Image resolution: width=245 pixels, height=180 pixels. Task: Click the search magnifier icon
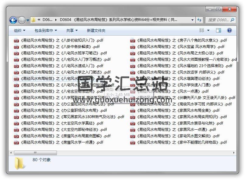[x=232, y=20]
